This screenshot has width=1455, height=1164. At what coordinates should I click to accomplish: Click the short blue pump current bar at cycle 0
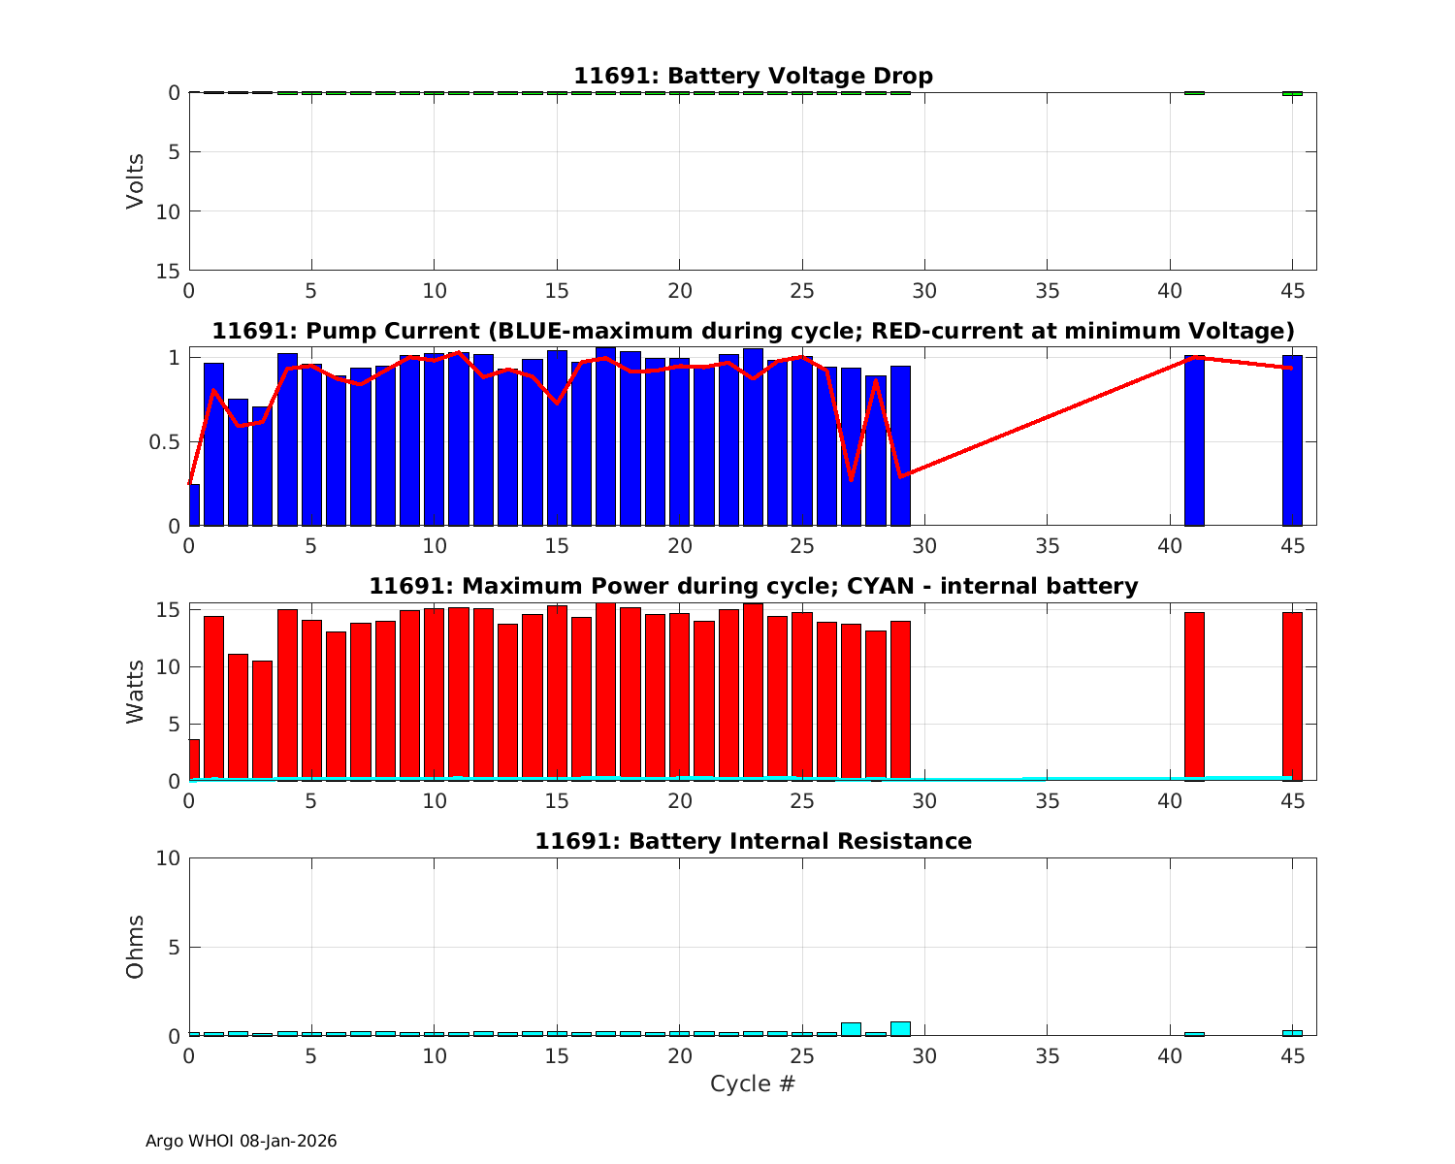[x=194, y=504]
